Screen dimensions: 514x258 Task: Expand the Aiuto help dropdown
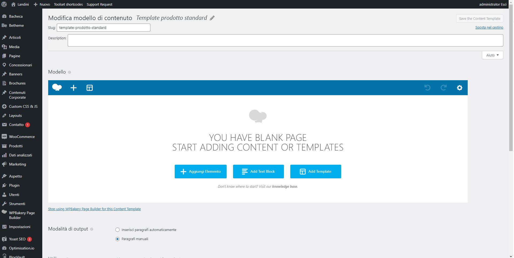click(x=493, y=55)
